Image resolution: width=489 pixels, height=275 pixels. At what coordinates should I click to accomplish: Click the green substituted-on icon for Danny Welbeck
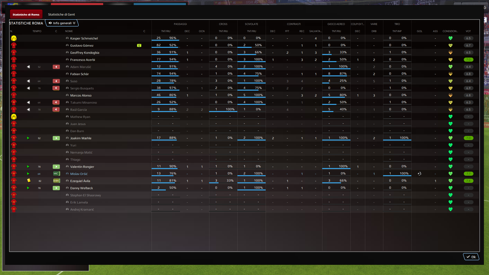[56, 188]
